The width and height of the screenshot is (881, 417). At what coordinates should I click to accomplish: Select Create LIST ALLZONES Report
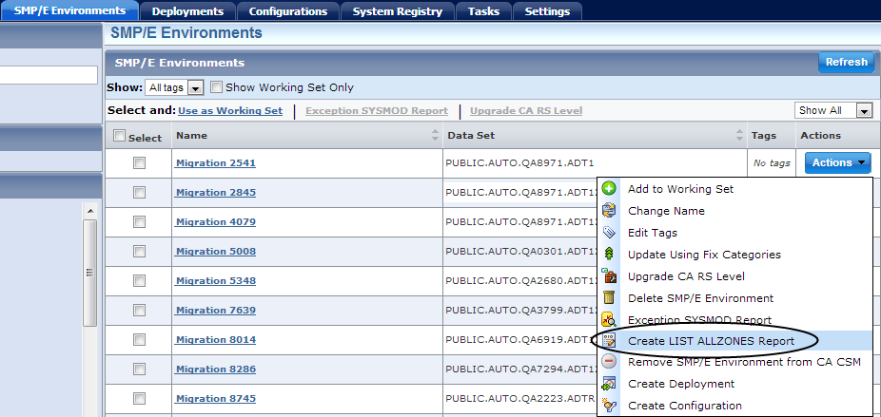click(x=712, y=341)
